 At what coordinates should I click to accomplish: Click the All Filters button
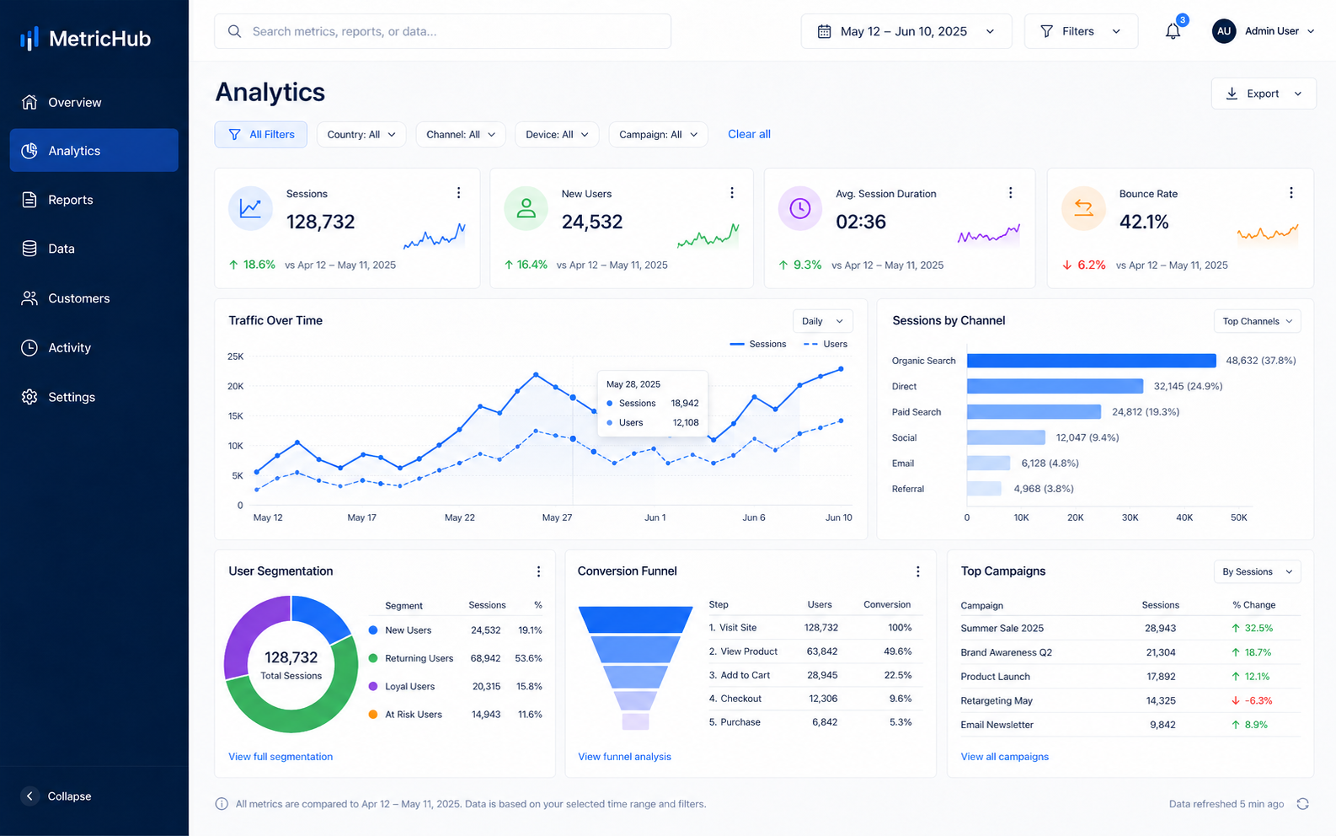(261, 135)
